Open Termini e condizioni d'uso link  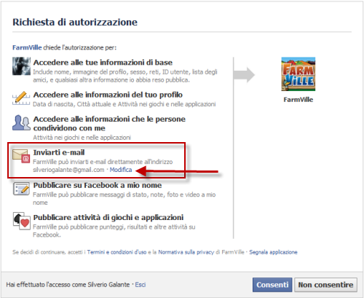(x=116, y=252)
